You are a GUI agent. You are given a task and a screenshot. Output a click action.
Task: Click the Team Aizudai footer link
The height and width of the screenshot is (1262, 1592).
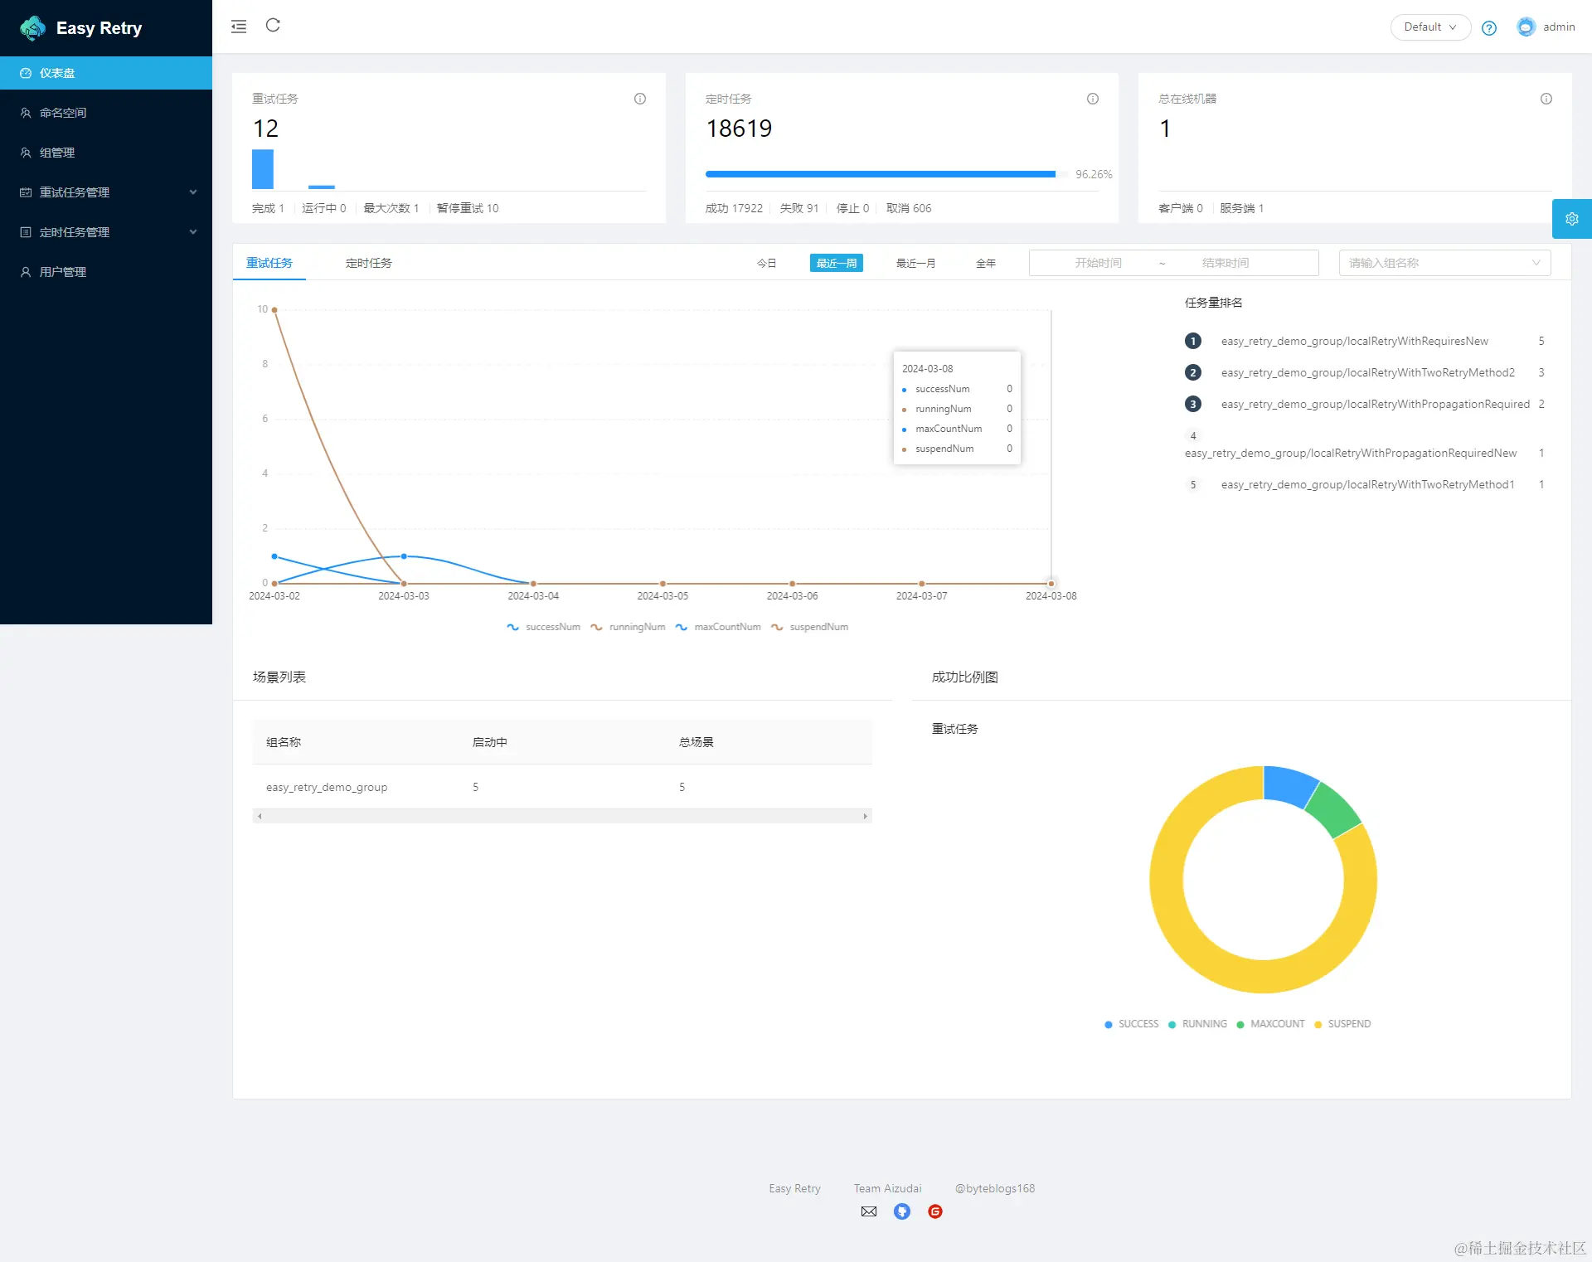(x=887, y=1188)
